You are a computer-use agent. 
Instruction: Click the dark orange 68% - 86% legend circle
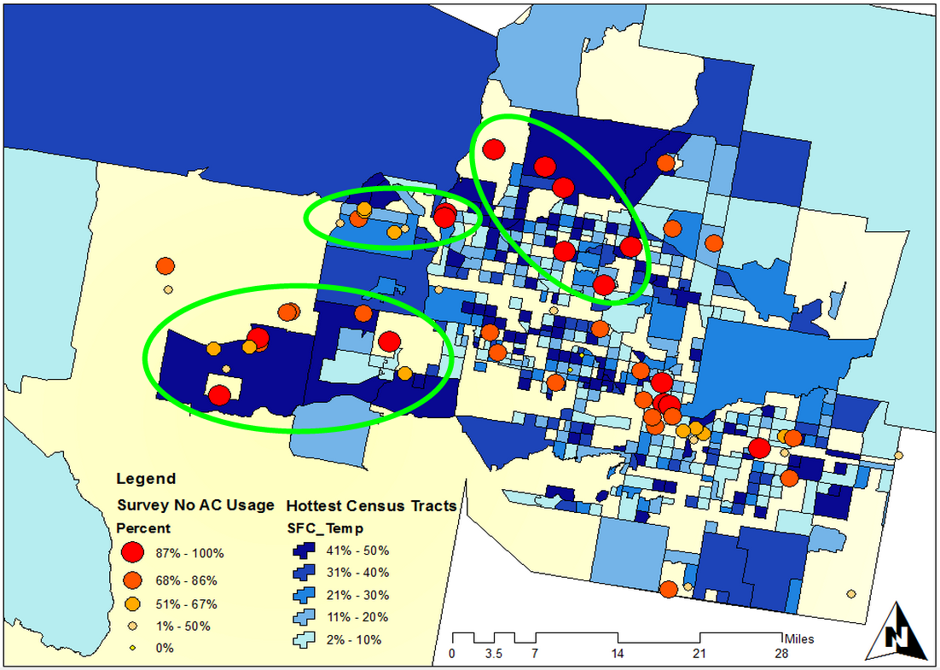(x=132, y=580)
